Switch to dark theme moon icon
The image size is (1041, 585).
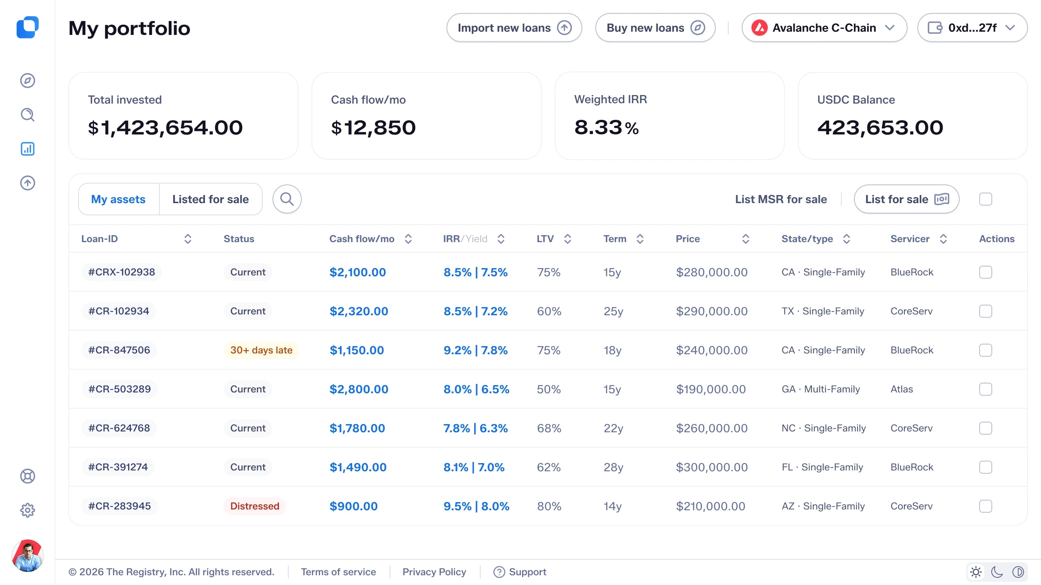(x=997, y=572)
